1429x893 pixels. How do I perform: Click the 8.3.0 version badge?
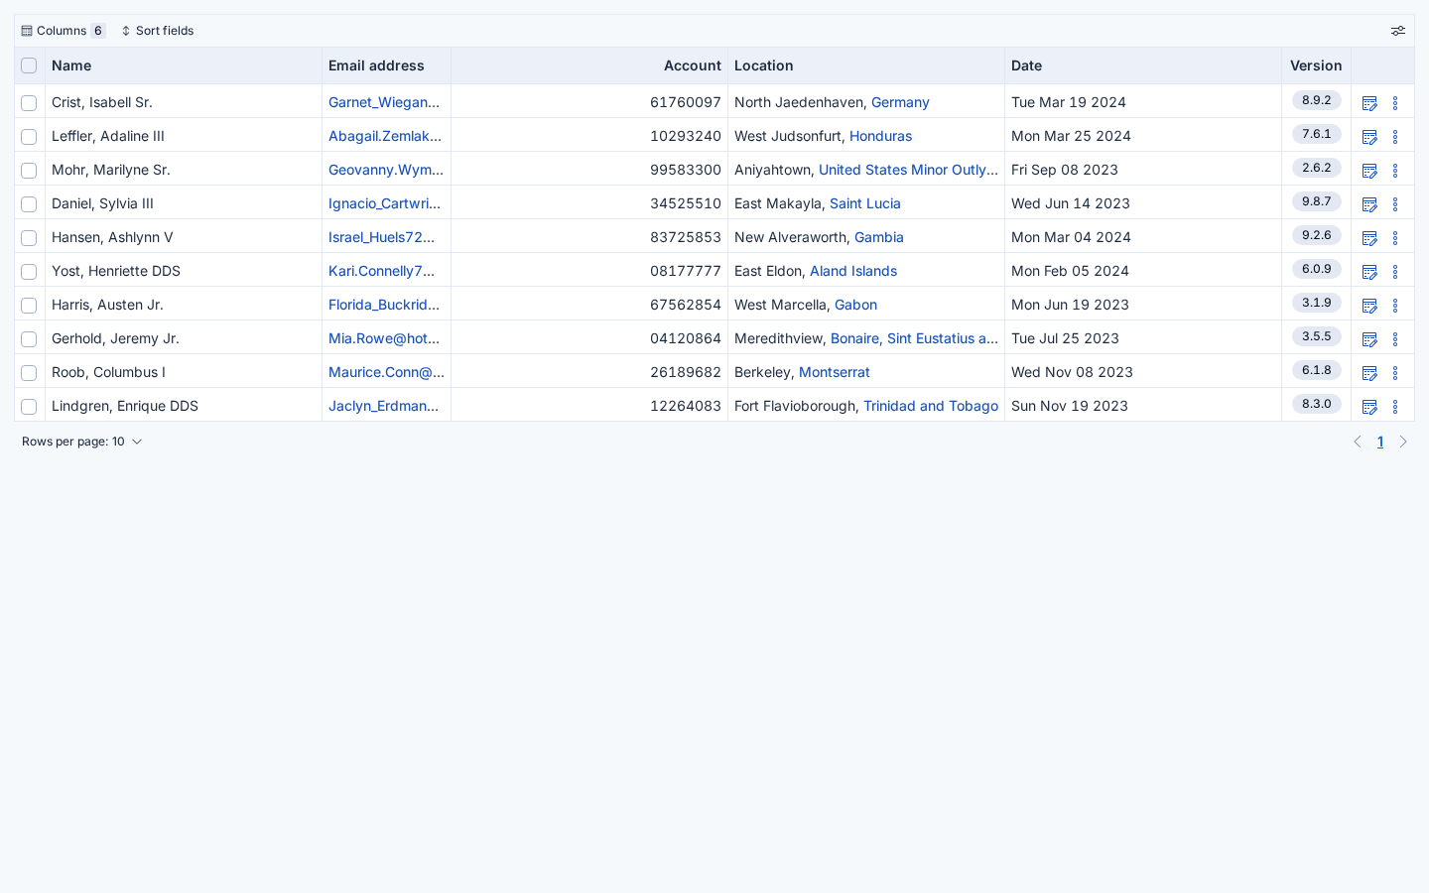tap(1317, 404)
